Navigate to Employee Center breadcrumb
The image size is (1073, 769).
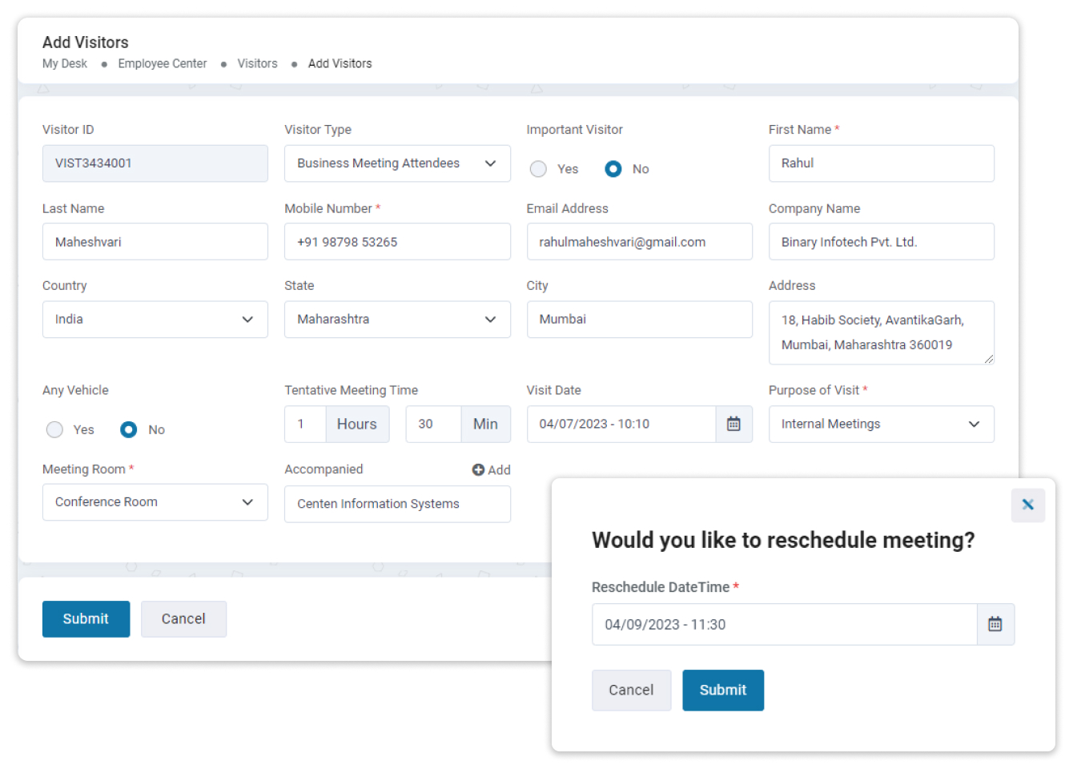click(x=163, y=64)
